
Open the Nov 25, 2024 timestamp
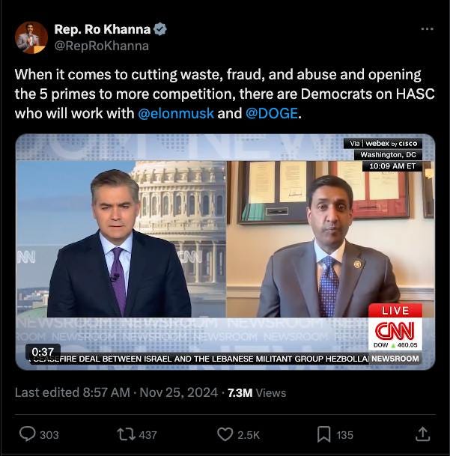[x=179, y=392]
